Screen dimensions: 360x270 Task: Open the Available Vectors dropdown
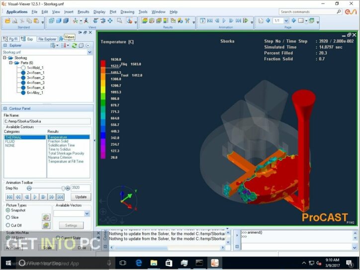(87, 213)
